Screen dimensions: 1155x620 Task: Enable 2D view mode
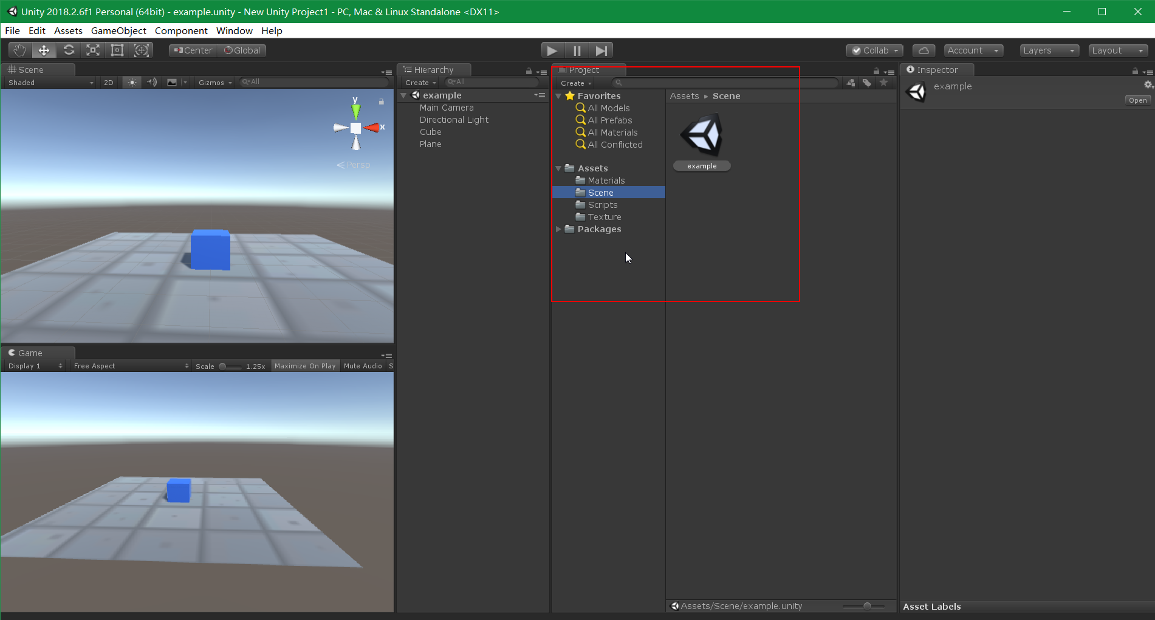[x=108, y=82]
